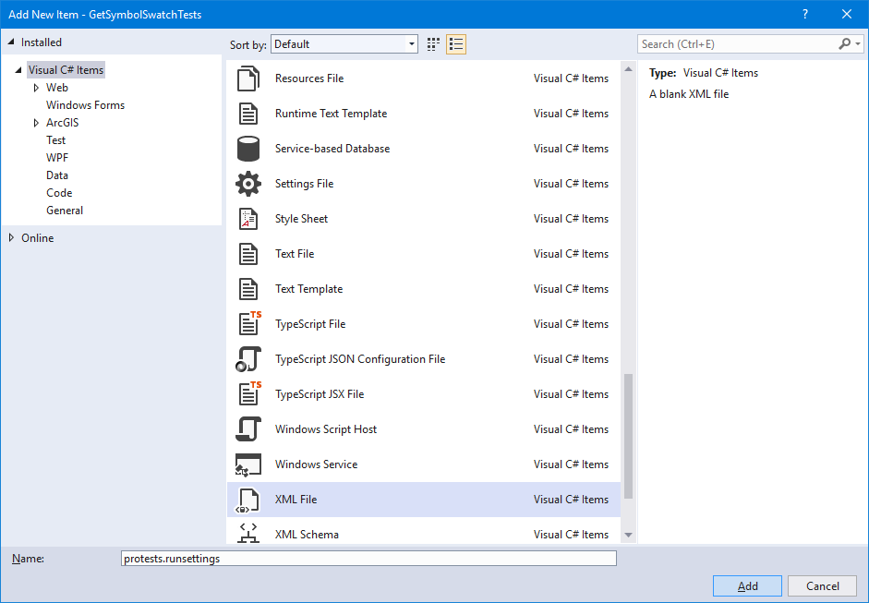Select the TypeScript File template icon

click(247, 323)
